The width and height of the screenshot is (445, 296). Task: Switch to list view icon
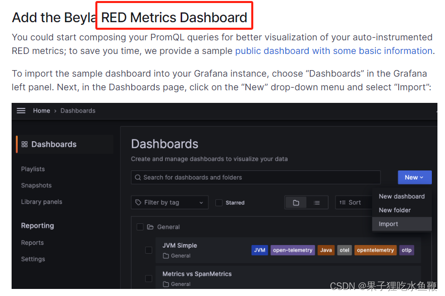(x=317, y=203)
